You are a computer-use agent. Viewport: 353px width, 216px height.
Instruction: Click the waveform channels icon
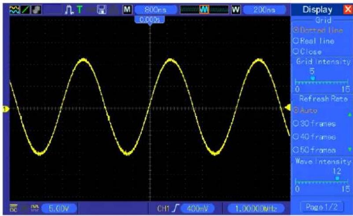click(15, 10)
